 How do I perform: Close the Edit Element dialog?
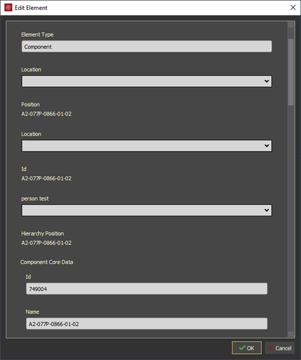click(292, 7)
